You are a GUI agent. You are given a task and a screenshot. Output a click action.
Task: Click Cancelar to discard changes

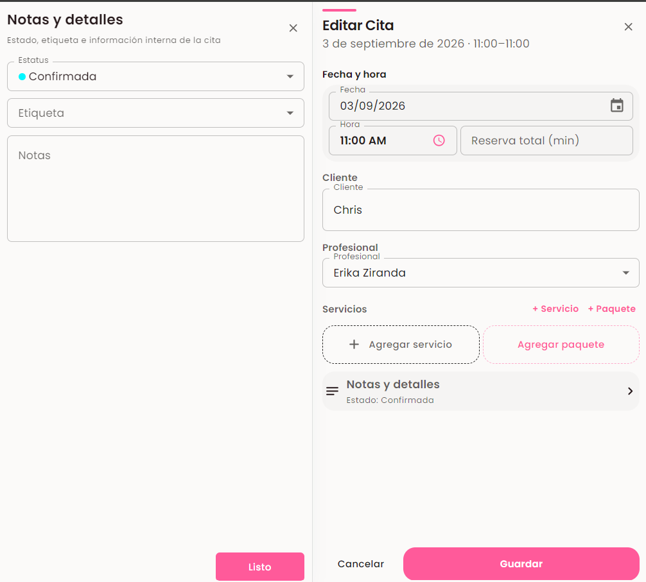pyautogui.click(x=360, y=564)
